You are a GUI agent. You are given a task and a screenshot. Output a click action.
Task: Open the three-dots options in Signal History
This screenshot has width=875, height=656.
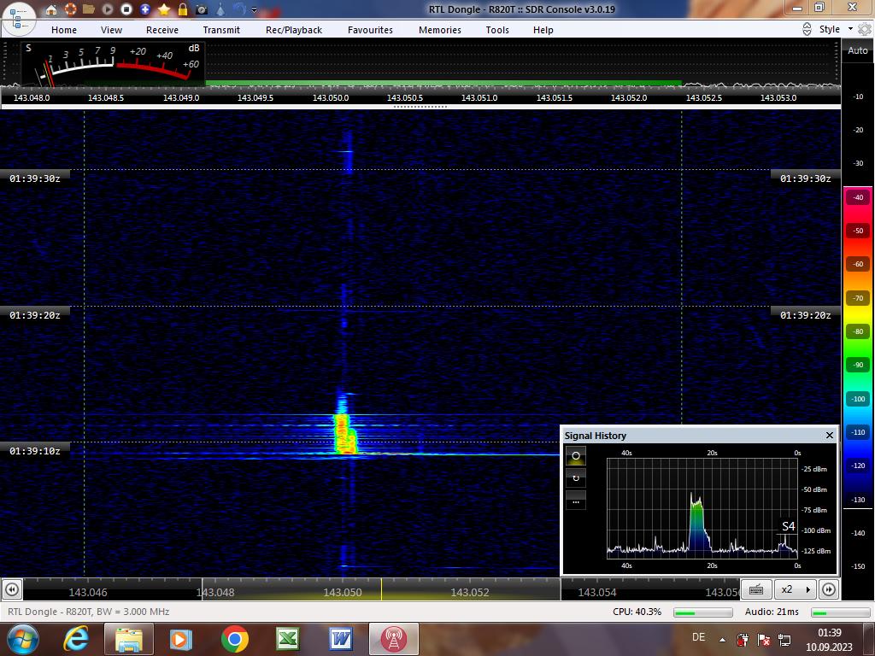point(575,501)
